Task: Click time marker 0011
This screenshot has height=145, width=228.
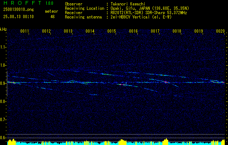Action: [x=25, y=31]
